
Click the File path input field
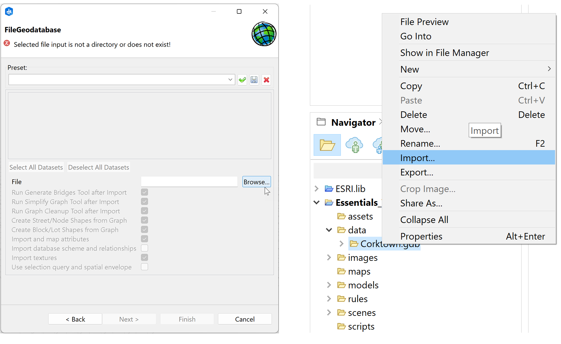(x=189, y=181)
